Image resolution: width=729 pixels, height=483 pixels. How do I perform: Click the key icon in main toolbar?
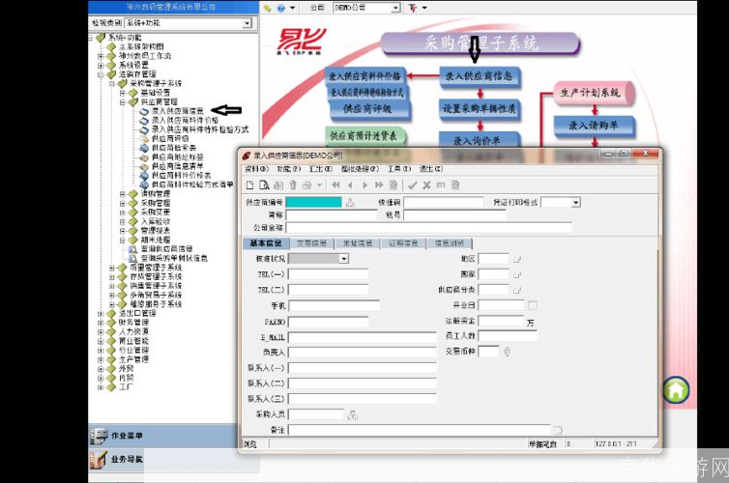point(267,8)
